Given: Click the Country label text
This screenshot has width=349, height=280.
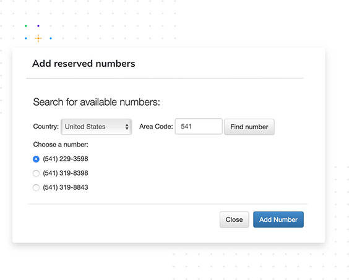Looking at the screenshot, I should click(46, 126).
